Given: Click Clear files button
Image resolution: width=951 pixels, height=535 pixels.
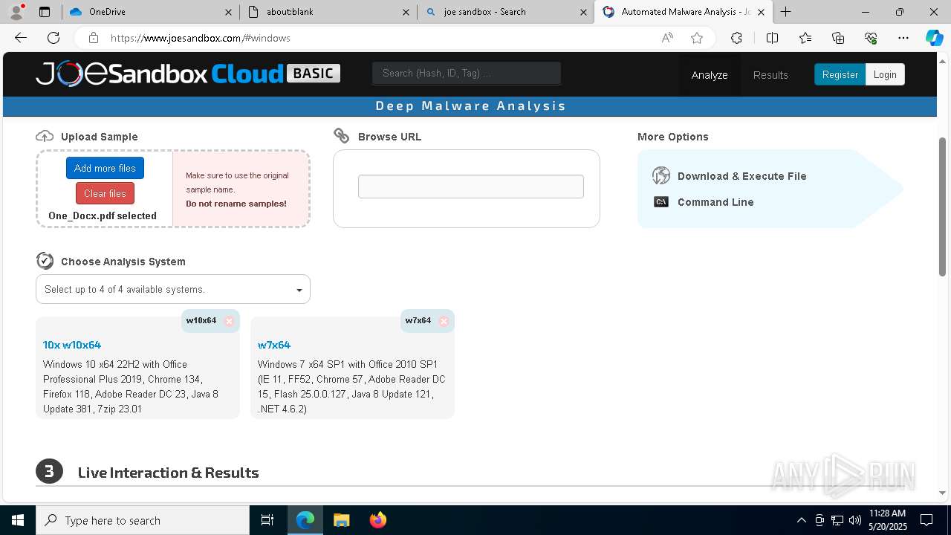Looking at the screenshot, I should pyautogui.click(x=105, y=193).
